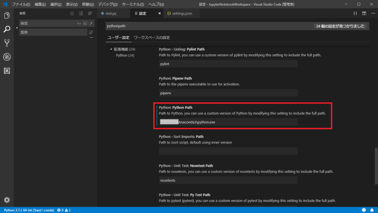Collapse the replace field toggle arrow
This screenshot has width=378, height=213.
click(x=17, y=28)
